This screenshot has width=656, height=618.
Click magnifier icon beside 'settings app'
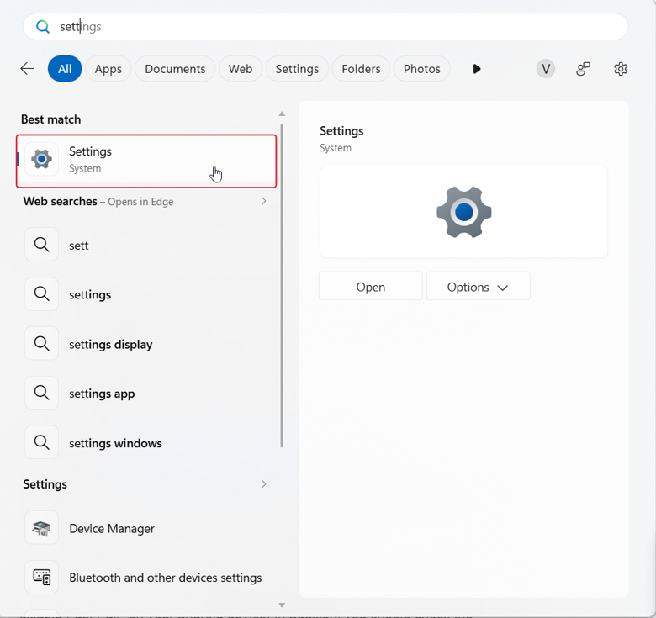[41, 393]
